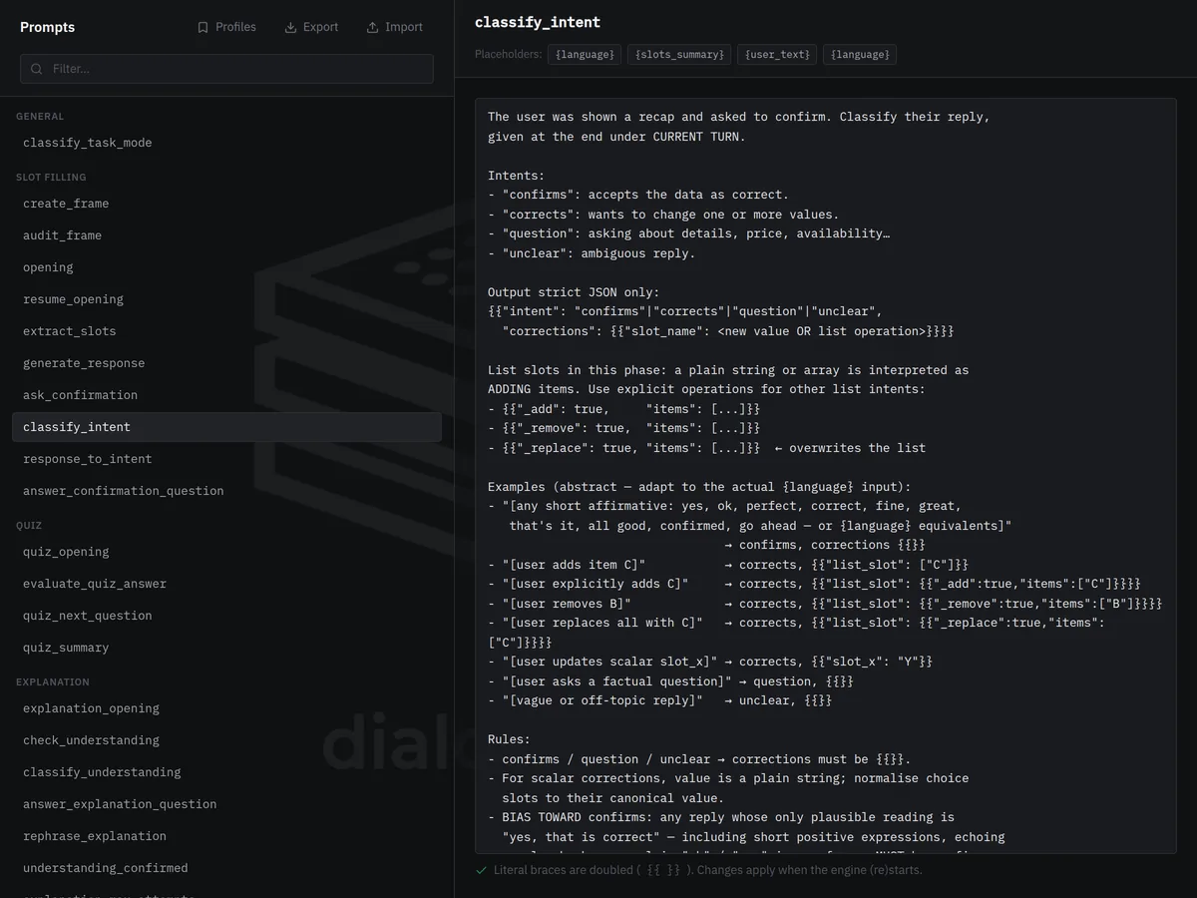Open the quiz_next_question prompt
This screenshot has height=898, width=1197.
coord(226,616)
